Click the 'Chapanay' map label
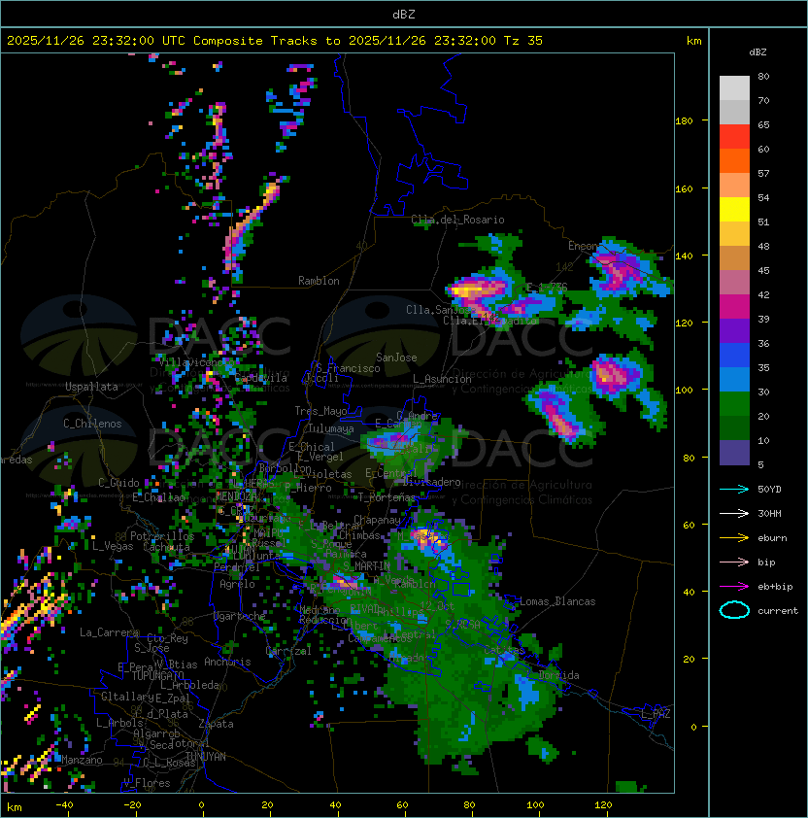 point(377,520)
